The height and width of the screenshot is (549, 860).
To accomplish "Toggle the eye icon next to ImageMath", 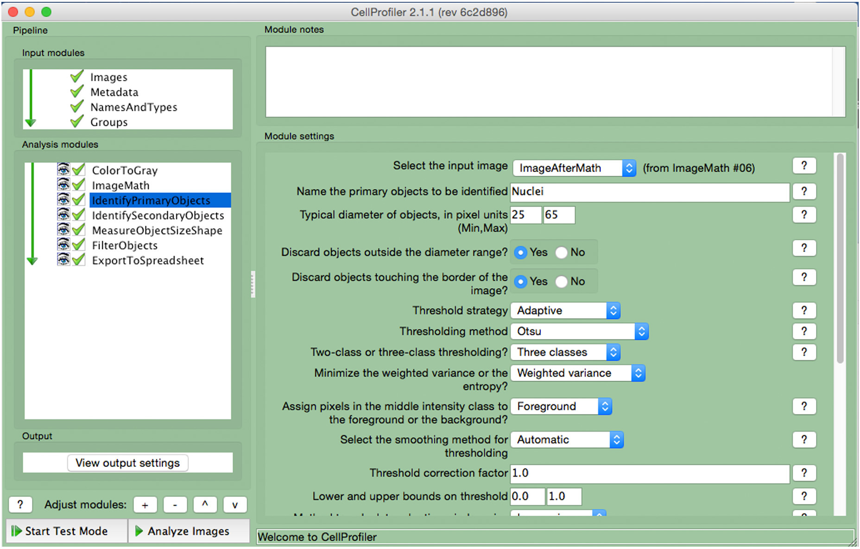I will point(63,185).
